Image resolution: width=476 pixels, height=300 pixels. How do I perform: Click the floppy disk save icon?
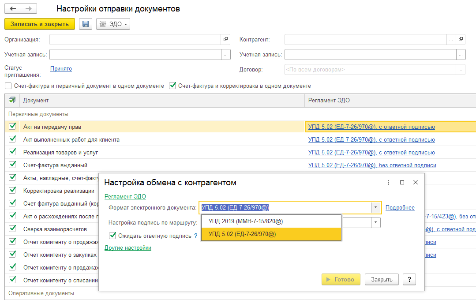coord(86,24)
